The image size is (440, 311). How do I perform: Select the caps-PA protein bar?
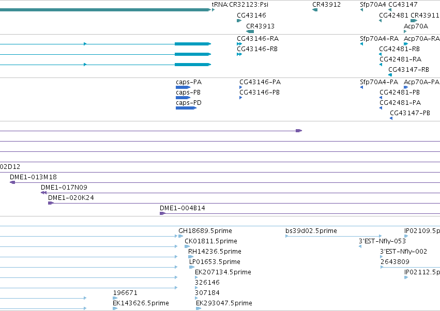pyautogui.click(x=183, y=87)
